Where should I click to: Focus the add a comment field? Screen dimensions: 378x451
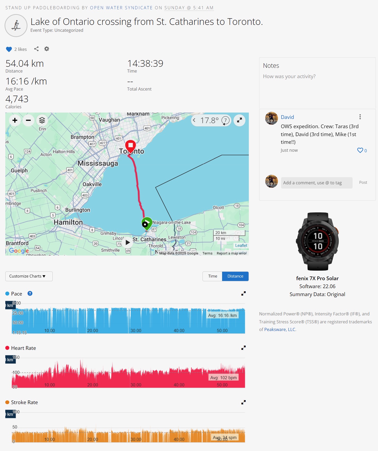click(x=317, y=183)
